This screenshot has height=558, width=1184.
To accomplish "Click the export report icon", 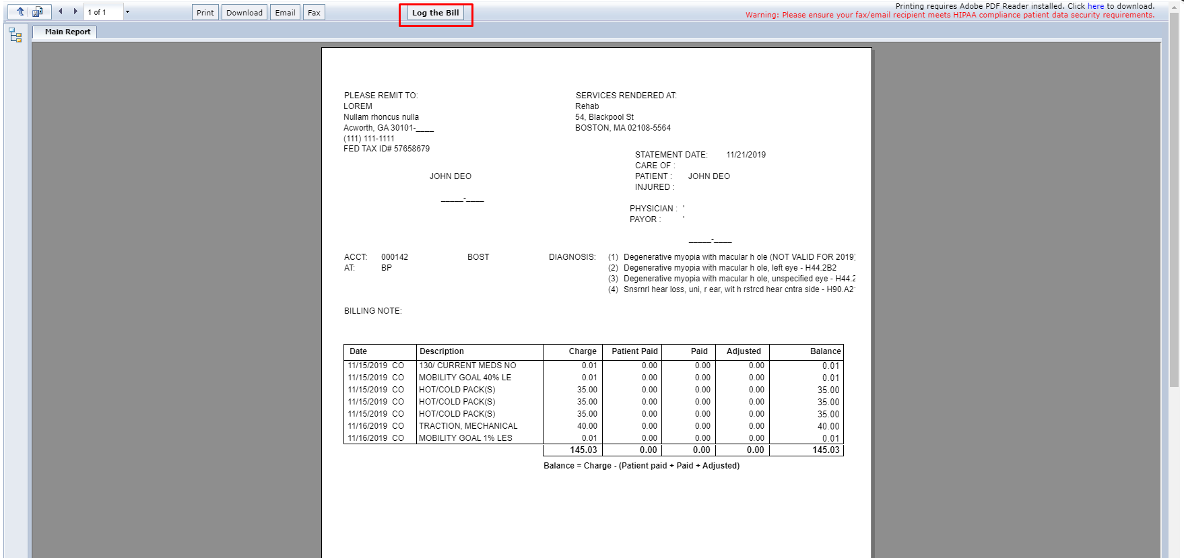I will [x=38, y=11].
